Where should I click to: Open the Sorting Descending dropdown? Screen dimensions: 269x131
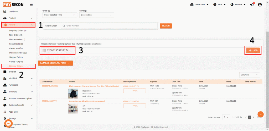[97, 15]
